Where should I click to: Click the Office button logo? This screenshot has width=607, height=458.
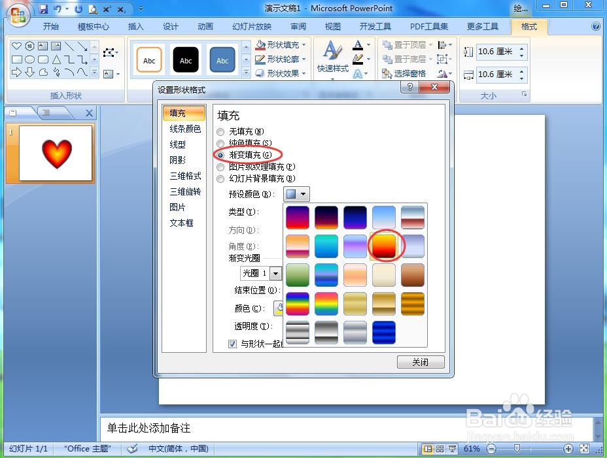pos(18,16)
